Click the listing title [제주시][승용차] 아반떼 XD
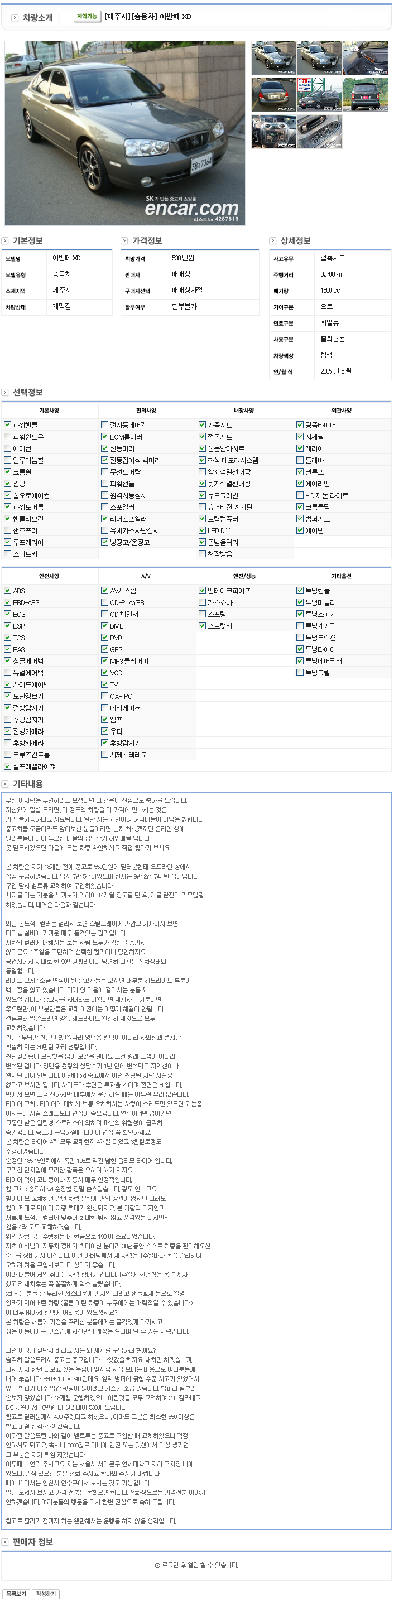Screen dimensions: 394x1602 point(147,16)
